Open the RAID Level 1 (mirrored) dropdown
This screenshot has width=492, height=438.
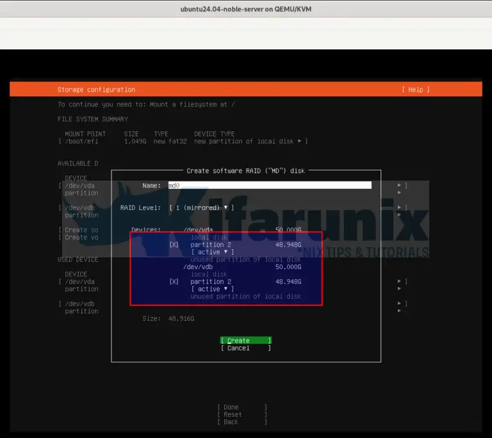coord(201,207)
